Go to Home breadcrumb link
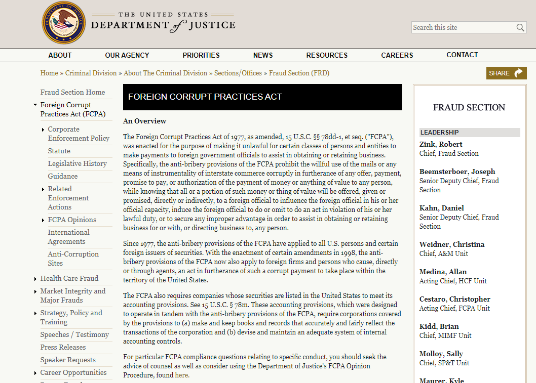Viewport: 536px width, 383px height. pyautogui.click(x=49, y=73)
